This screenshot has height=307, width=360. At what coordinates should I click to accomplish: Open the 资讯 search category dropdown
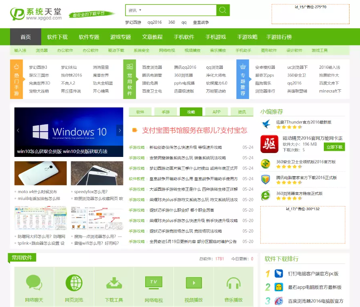click(x=135, y=10)
